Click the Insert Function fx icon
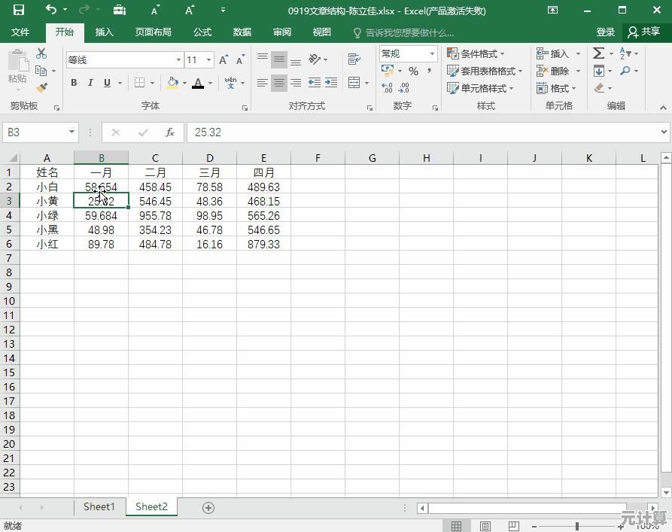The height and width of the screenshot is (532, 672). tap(170, 132)
